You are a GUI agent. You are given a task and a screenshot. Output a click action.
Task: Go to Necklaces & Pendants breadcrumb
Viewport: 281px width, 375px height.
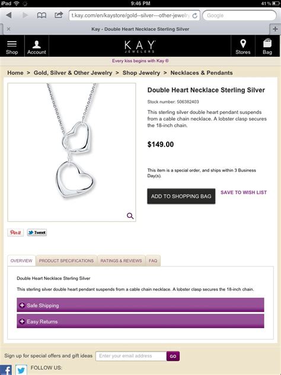(202, 73)
